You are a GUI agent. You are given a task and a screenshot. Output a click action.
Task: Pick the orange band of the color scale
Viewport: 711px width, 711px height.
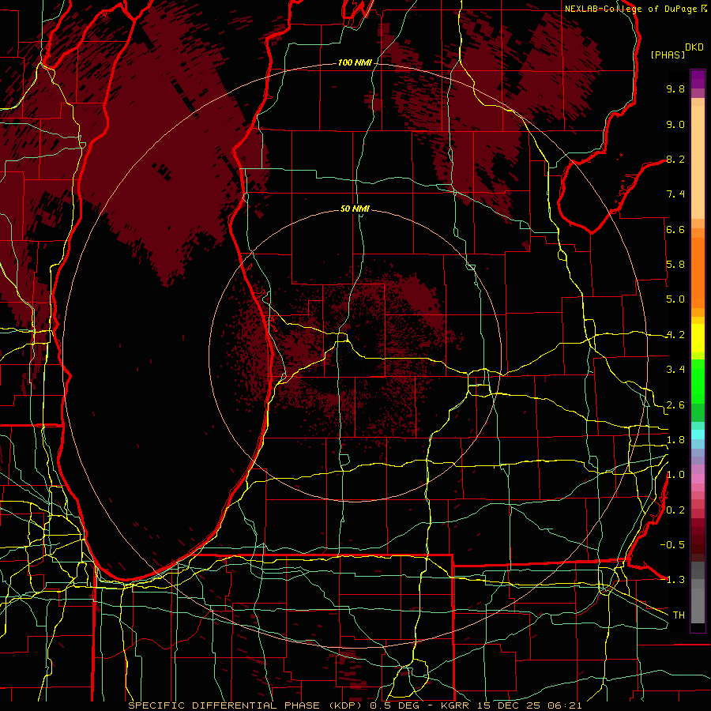pyautogui.click(x=698, y=272)
